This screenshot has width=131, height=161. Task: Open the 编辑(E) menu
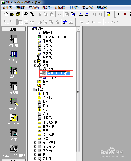pos(21,8)
